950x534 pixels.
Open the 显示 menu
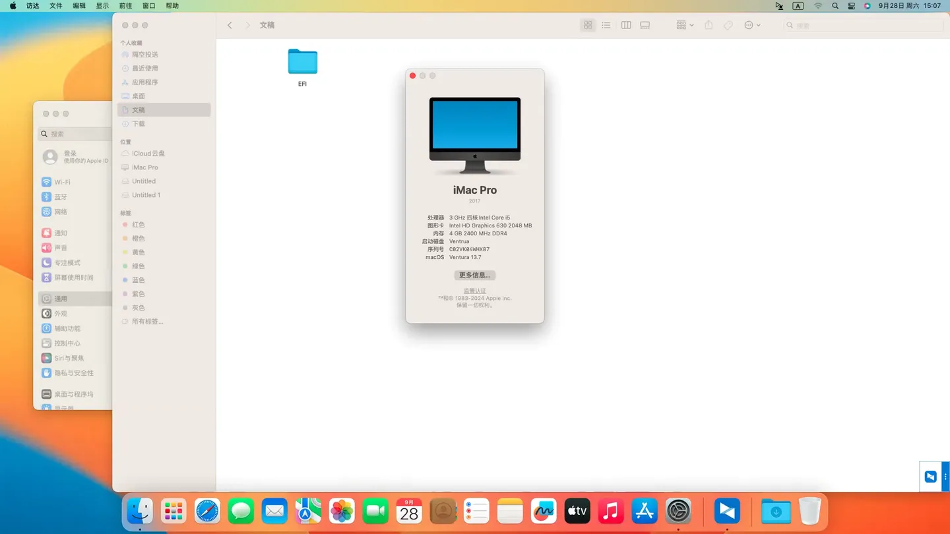click(x=102, y=6)
